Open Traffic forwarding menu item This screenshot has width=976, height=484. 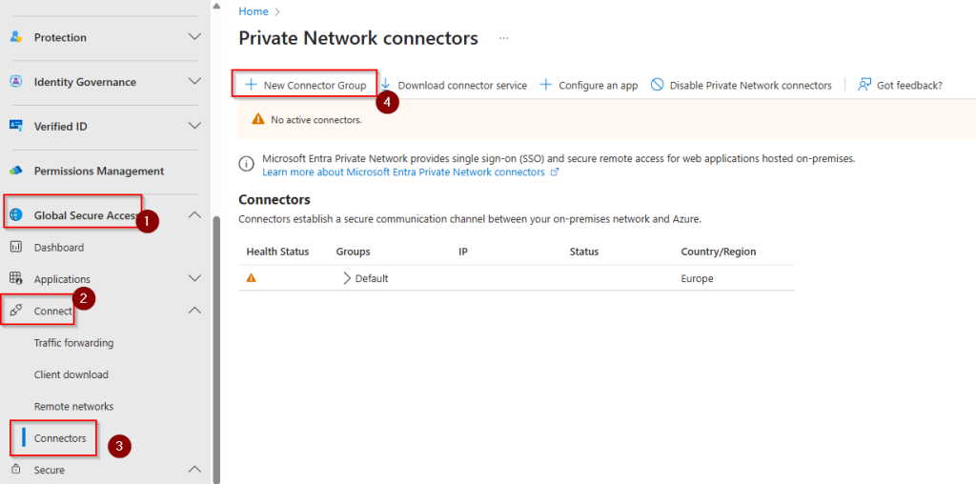[x=73, y=343]
